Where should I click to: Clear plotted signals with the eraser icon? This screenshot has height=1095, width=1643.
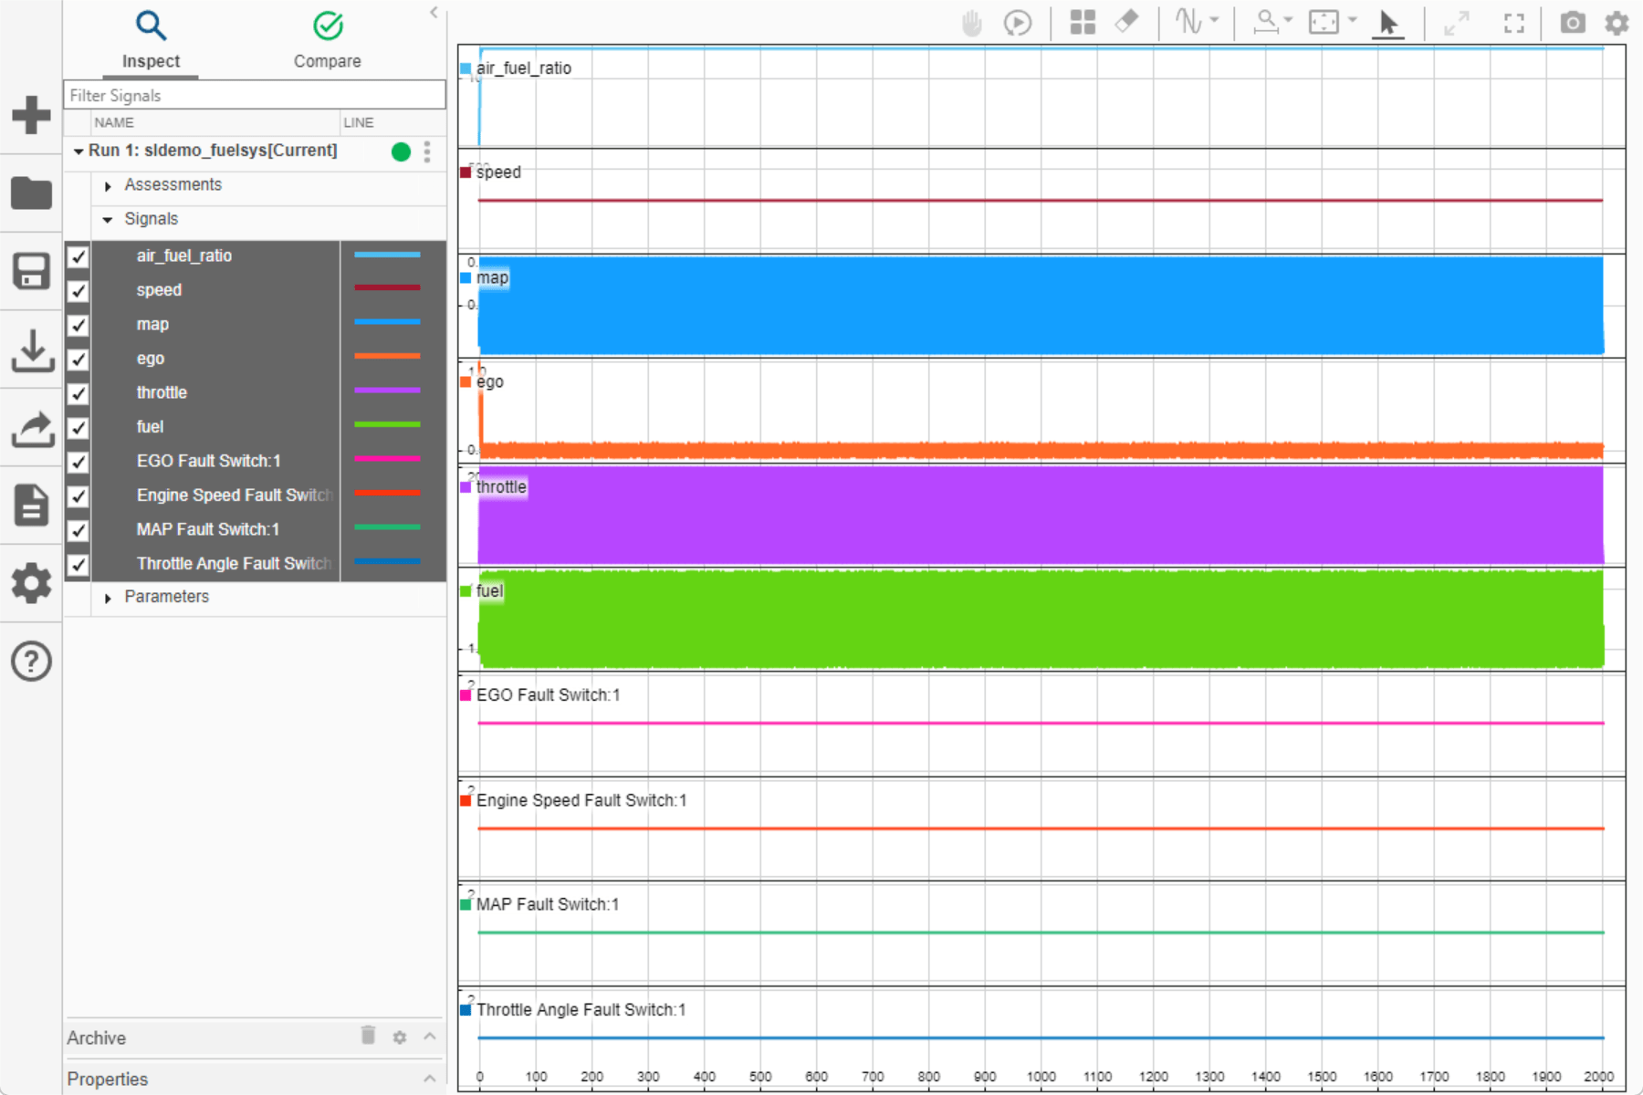tap(1127, 23)
